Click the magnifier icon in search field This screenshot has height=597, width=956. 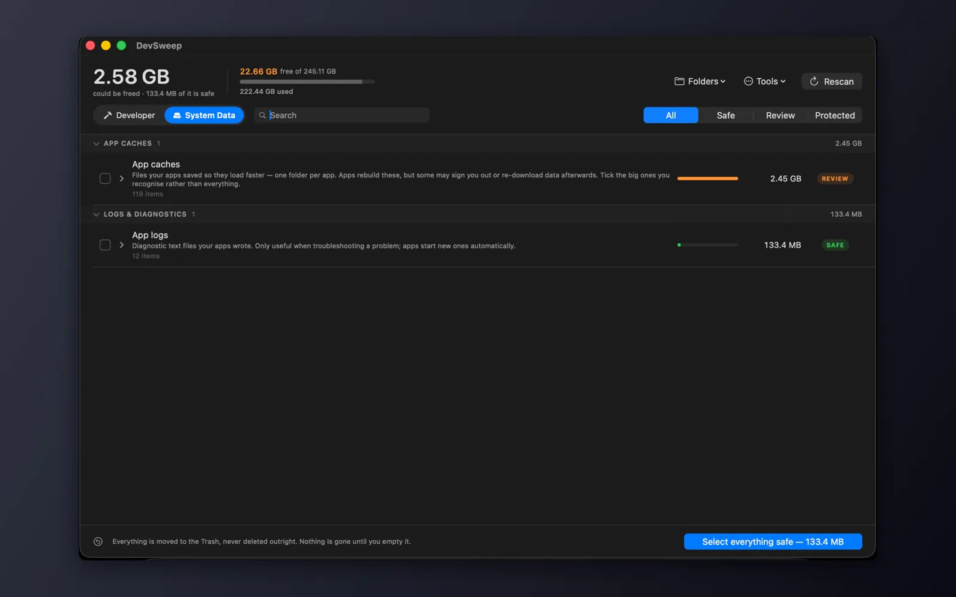click(x=262, y=115)
